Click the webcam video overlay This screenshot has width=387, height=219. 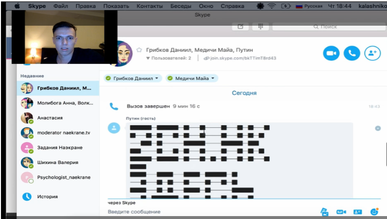[64, 37]
